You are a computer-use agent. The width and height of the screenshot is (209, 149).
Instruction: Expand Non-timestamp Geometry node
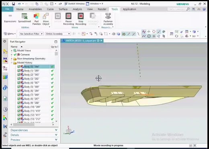click(12, 58)
